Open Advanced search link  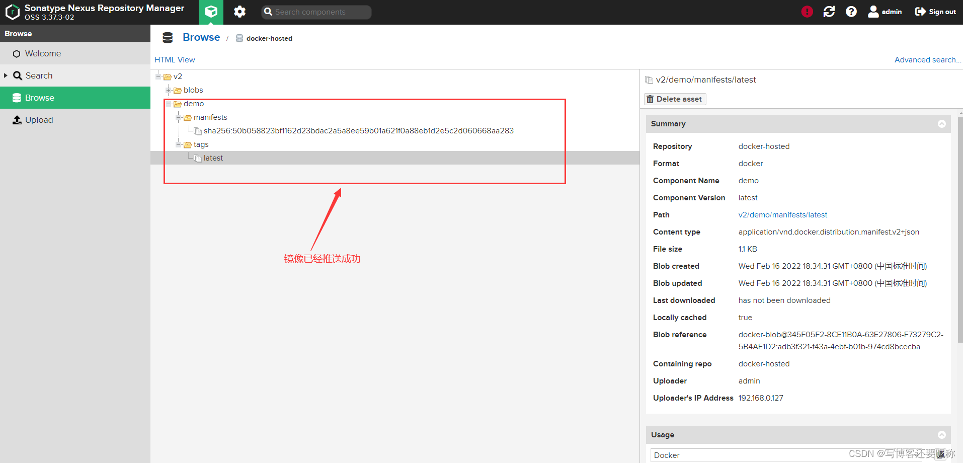tap(927, 59)
